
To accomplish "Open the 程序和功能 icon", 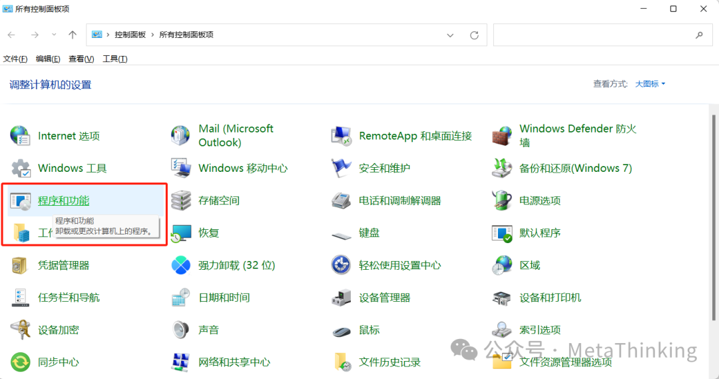I will pyautogui.click(x=20, y=200).
